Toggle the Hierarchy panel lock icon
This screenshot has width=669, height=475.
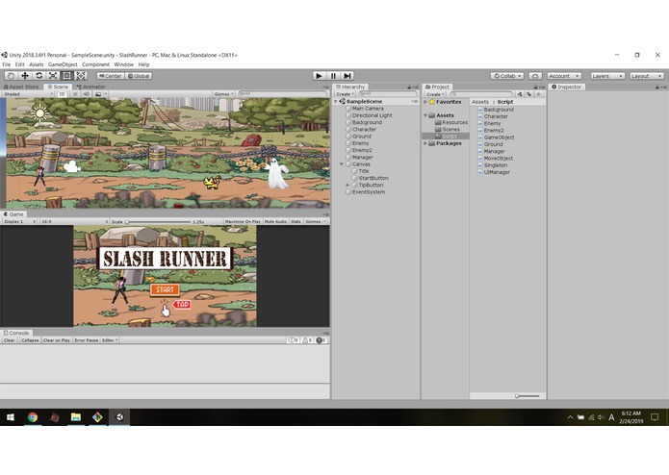point(409,87)
